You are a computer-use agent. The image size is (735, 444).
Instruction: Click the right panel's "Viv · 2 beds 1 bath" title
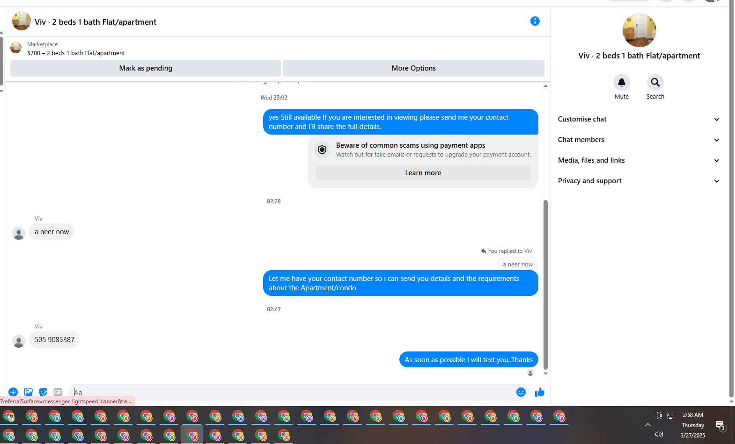[x=639, y=56]
